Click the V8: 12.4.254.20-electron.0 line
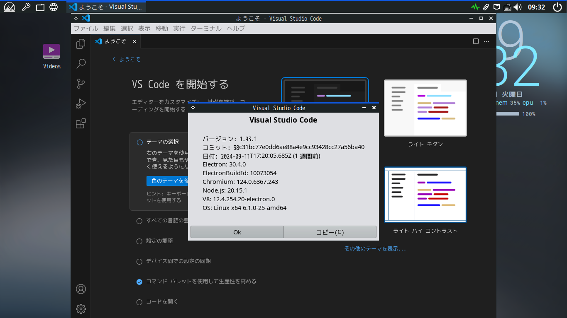The width and height of the screenshot is (567, 318). tap(239, 199)
